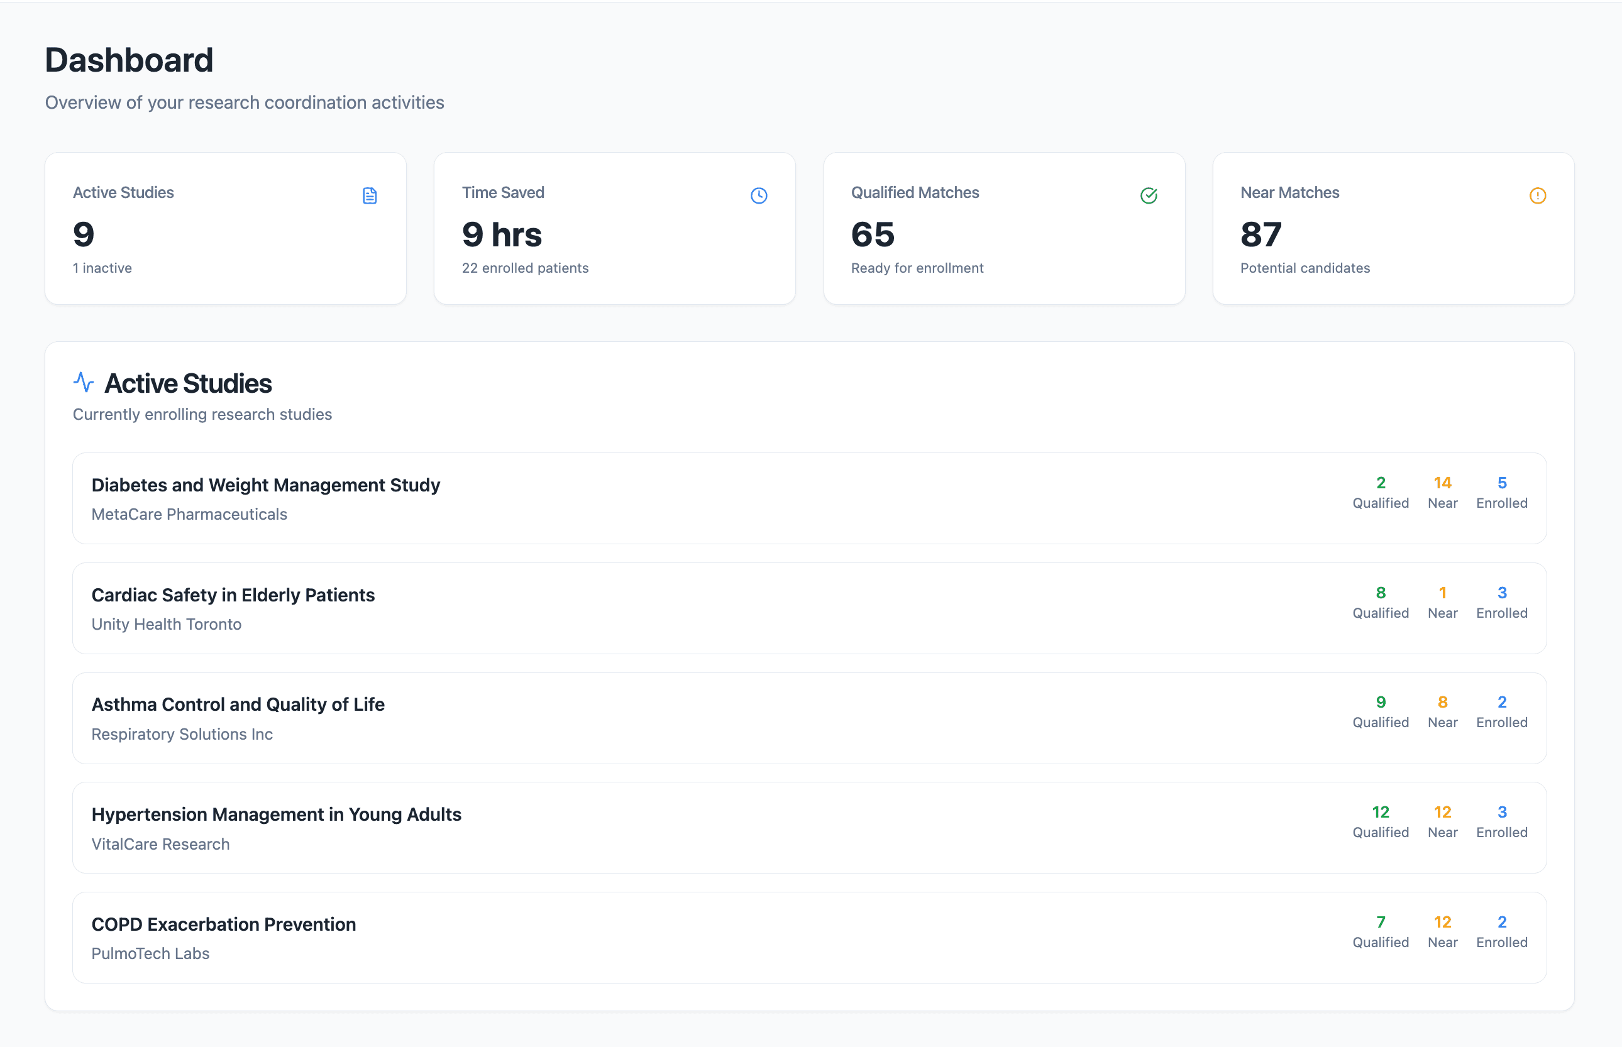The height and width of the screenshot is (1047, 1622).
Task: Click the 9 hrs Time Saved value
Action: click(501, 234)
